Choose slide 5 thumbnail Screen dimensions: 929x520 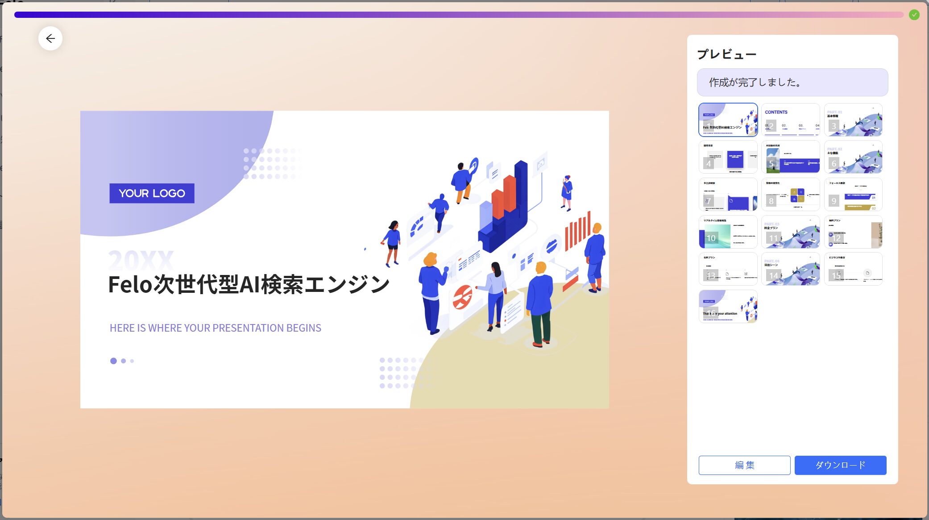[791, 157]
